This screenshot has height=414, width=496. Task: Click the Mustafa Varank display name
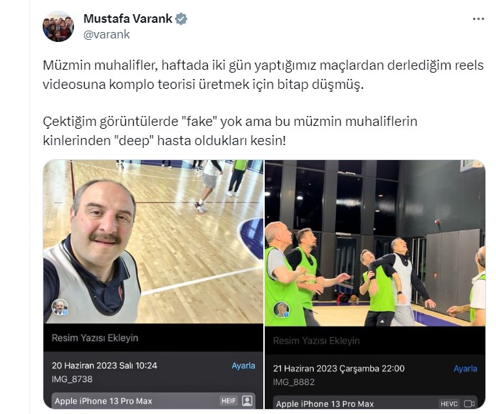point(128,18)
